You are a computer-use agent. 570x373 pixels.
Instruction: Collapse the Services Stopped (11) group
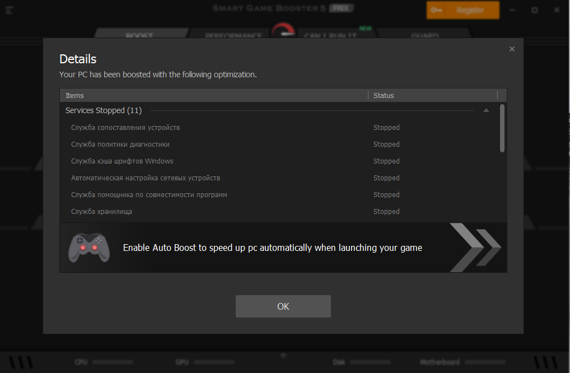coord(486,110)
